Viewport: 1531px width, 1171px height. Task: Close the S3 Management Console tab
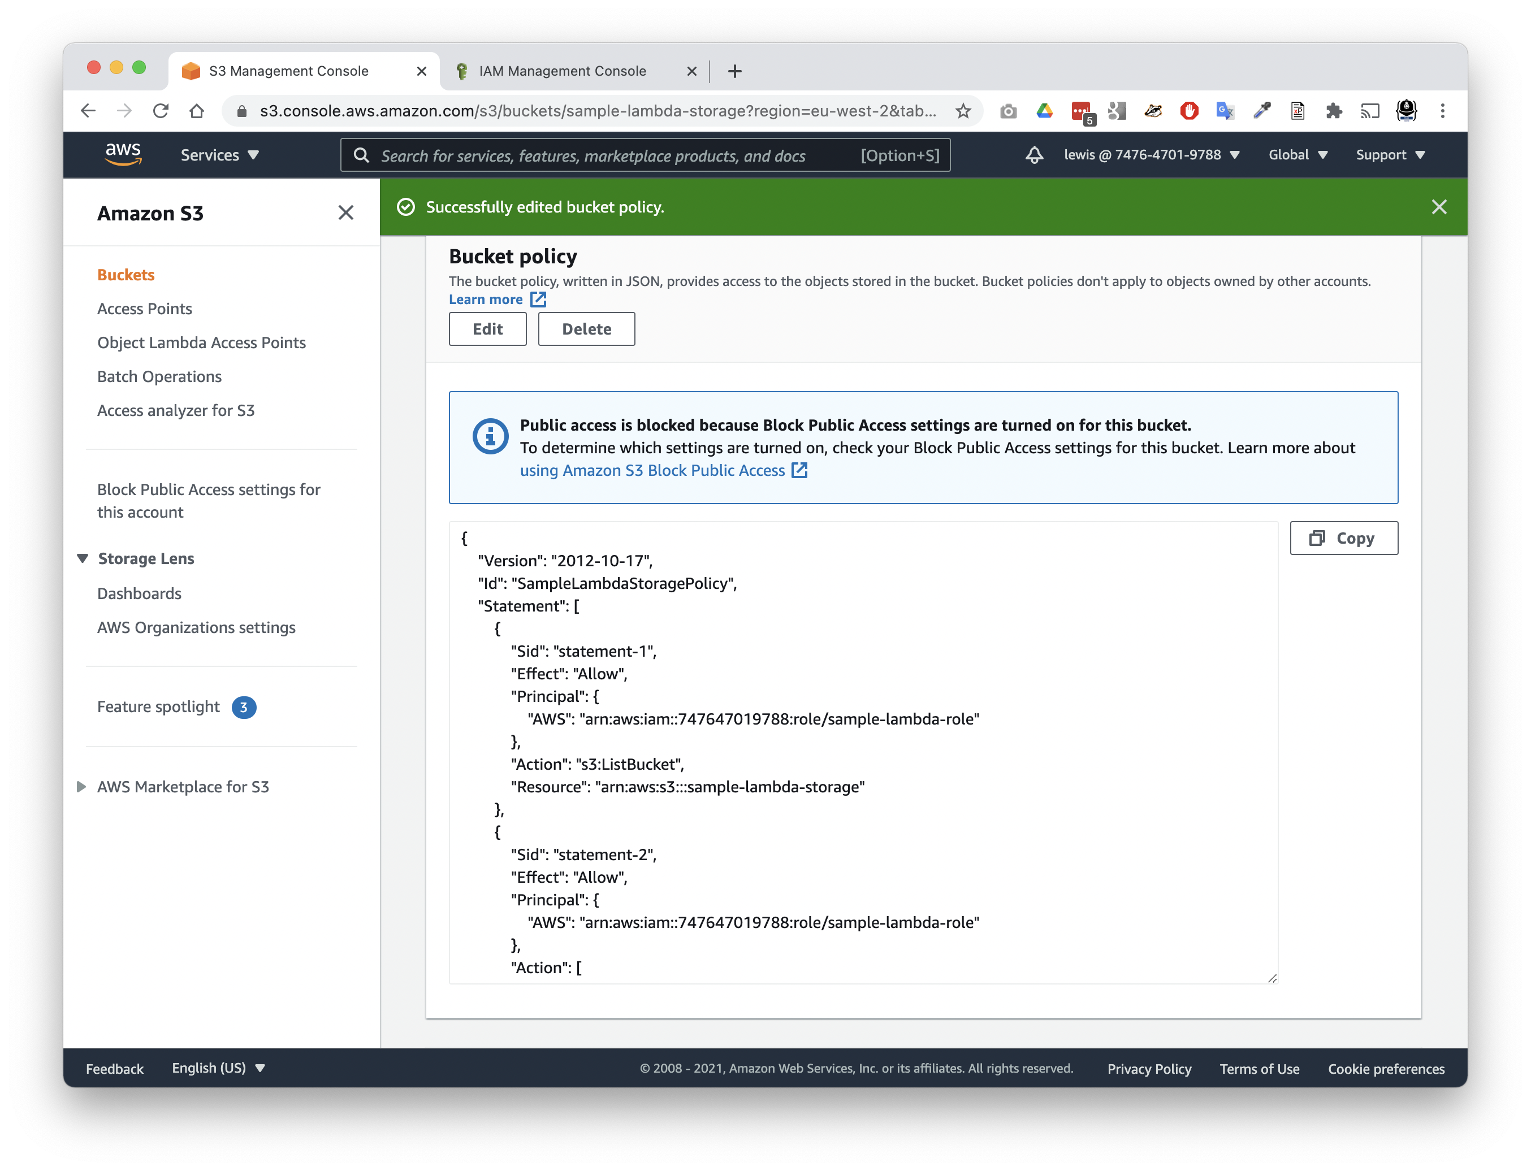pyautogui.click(x=421, y=71)
